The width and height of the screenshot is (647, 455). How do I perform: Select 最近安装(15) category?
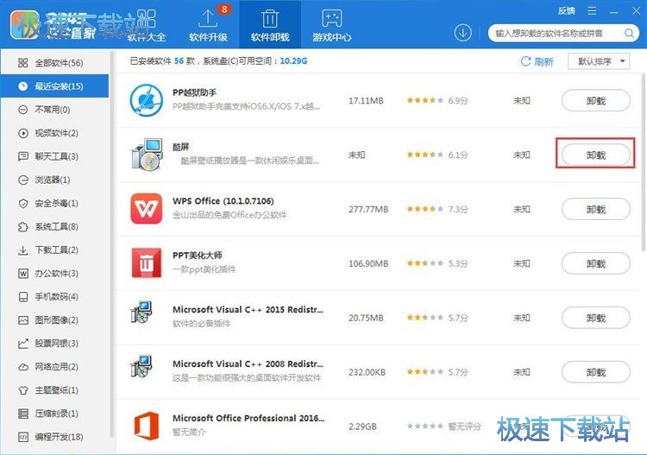click(x=54, y=85)
